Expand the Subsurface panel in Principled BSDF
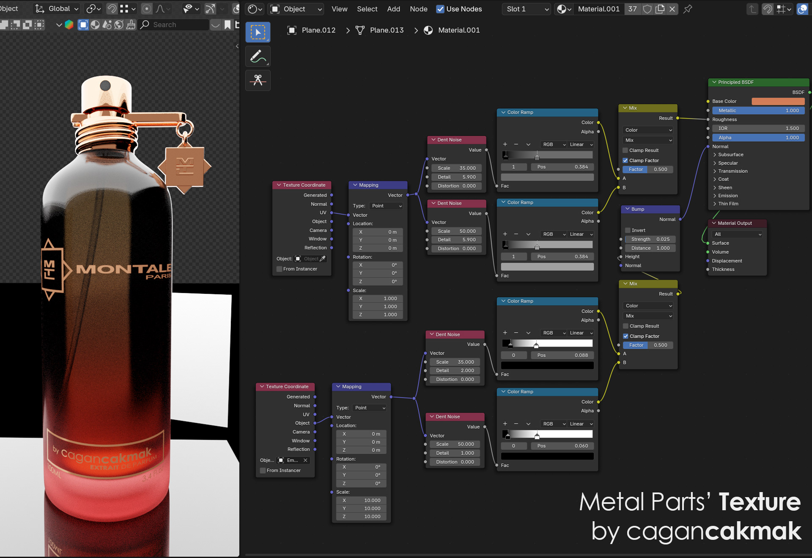The height and width of the screenshot is (558, 812). tap(730, 155)
